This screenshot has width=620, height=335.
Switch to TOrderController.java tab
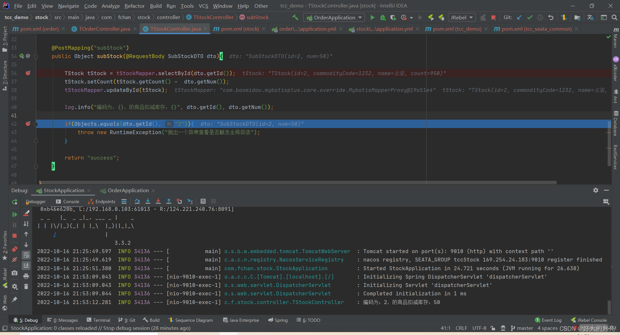click(104, 29)
